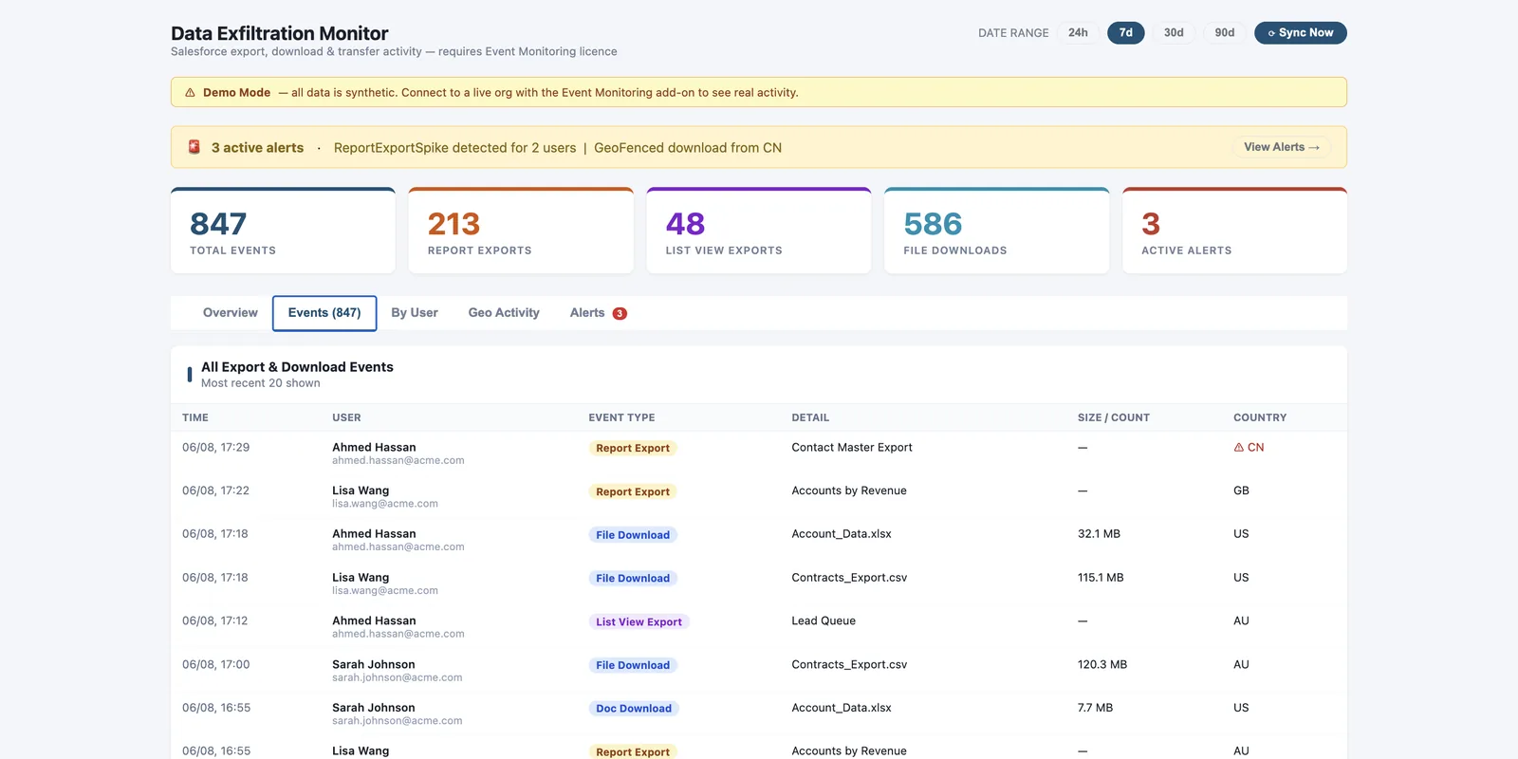Viewport: 1518px width, 759px height.
Task: Click the Report Export tag for Contact Master Export
Action: click(x=633, y=448)
